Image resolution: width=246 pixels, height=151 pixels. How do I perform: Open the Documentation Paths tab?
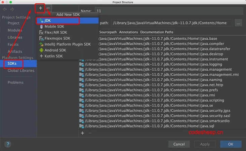pyautogui.click(x=157, y=32)
